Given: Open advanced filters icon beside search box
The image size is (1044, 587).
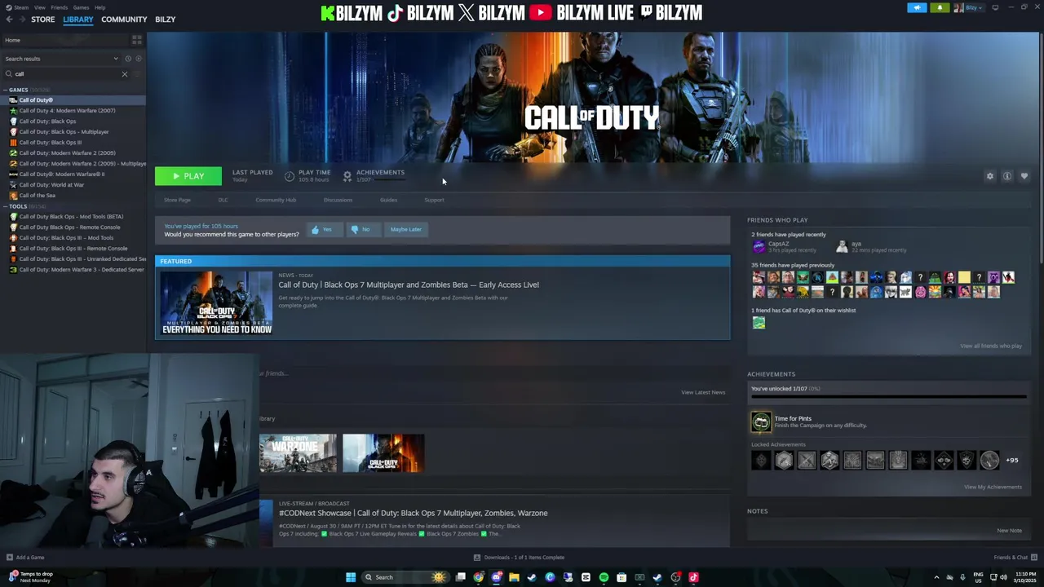Looking at the screenshot, I should pyautogui.click(x=137, y=74).
